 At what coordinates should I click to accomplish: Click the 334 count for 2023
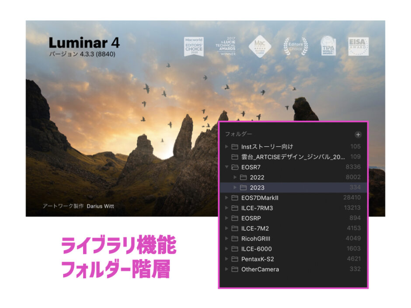[x=355, y=187]
